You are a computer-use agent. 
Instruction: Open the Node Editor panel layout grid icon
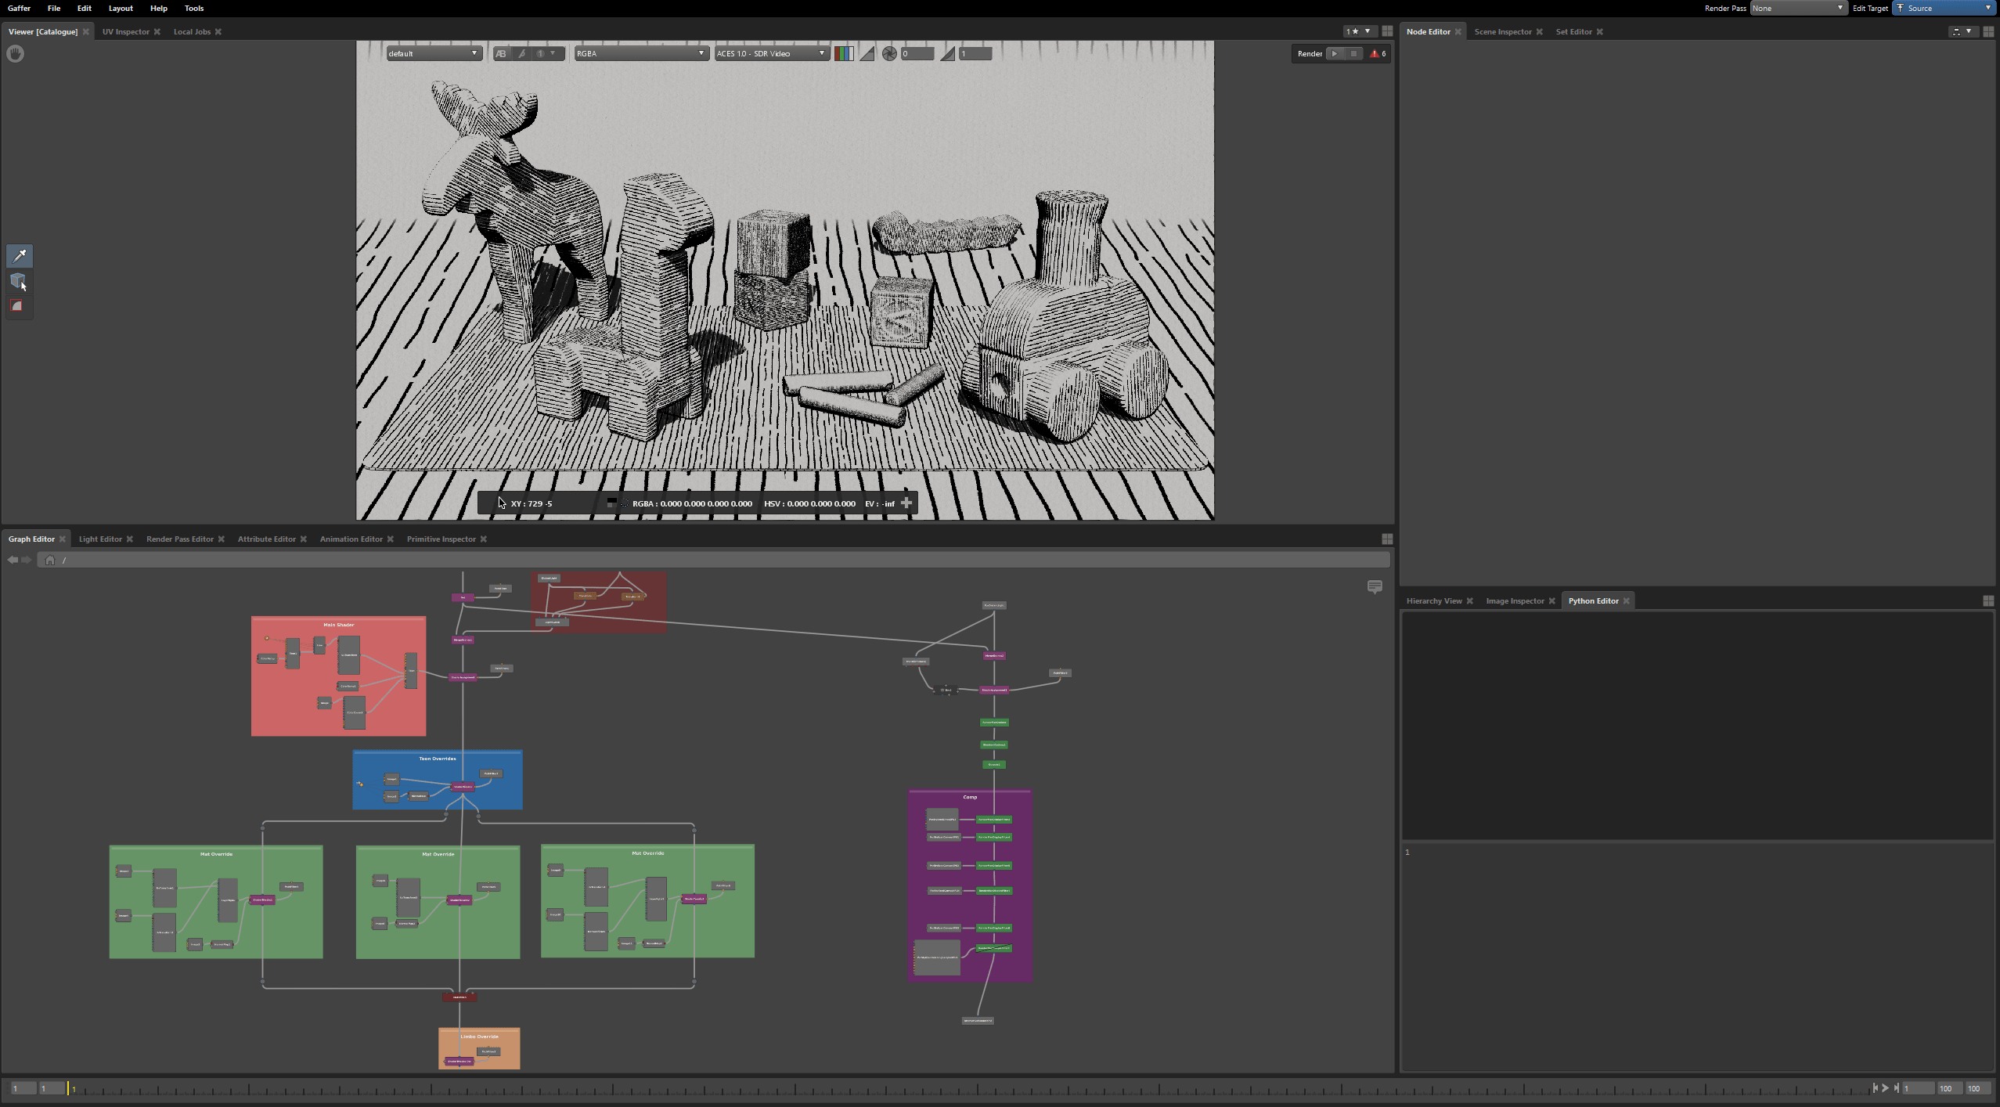pyautogui.click(x=1988, y=31)
